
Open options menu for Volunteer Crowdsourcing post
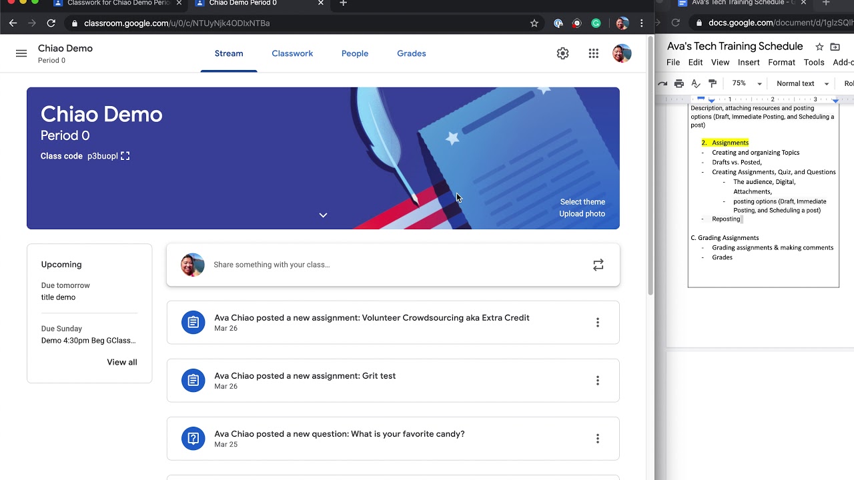point(597,323)
